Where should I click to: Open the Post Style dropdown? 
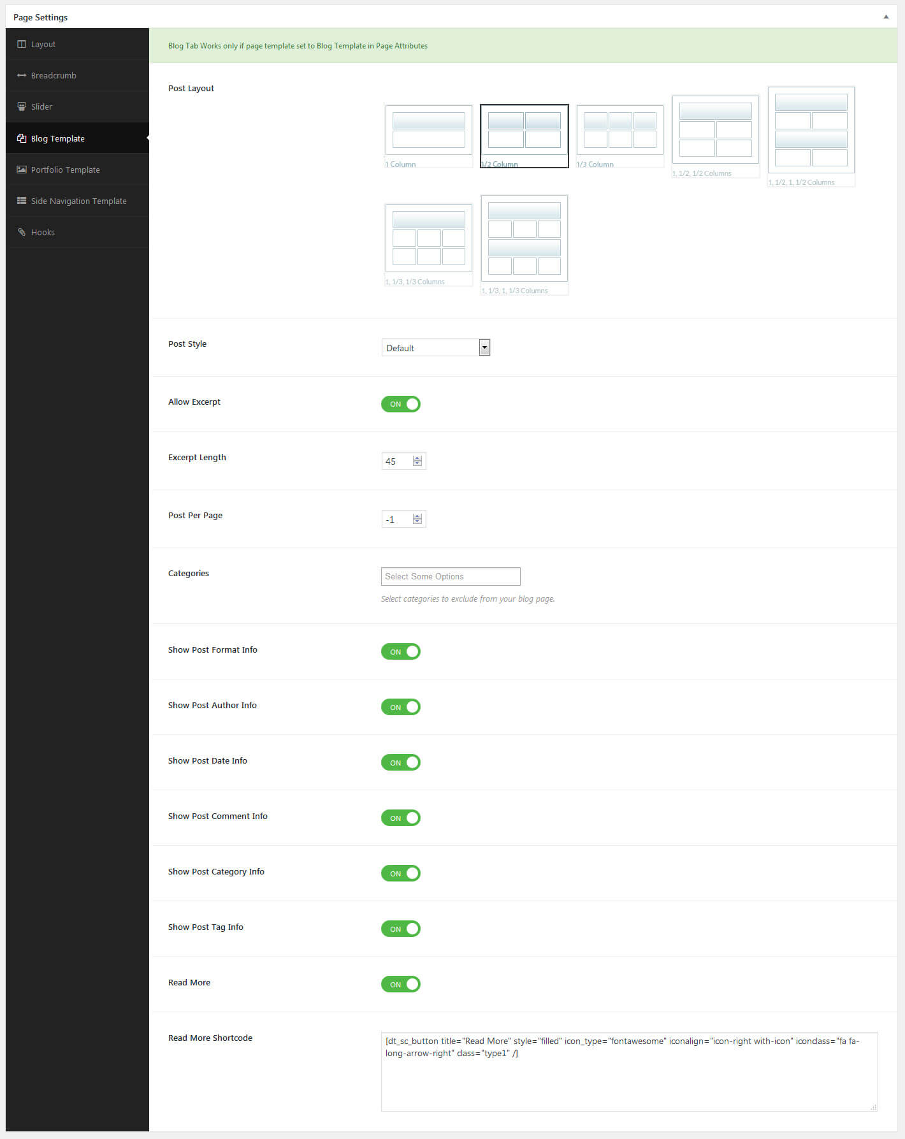435,347
